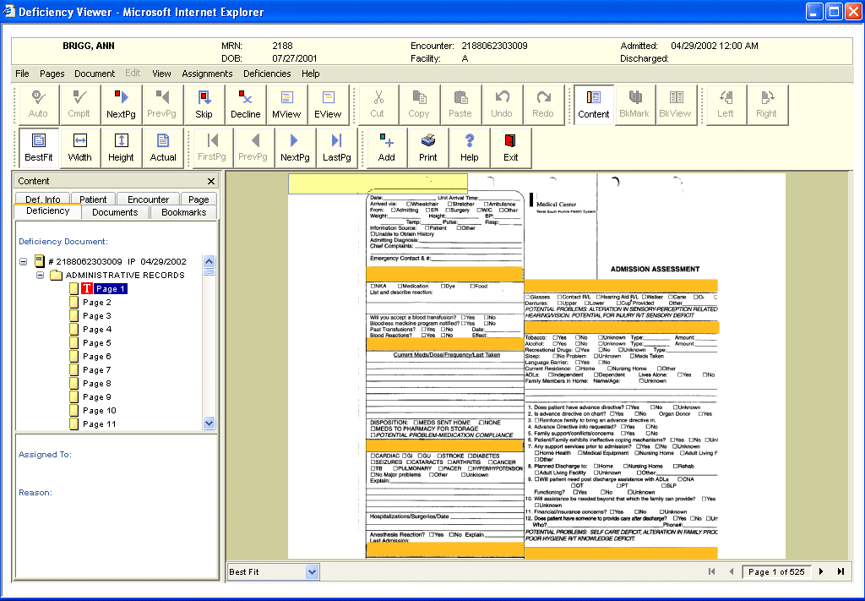Open the File menu

22,74
